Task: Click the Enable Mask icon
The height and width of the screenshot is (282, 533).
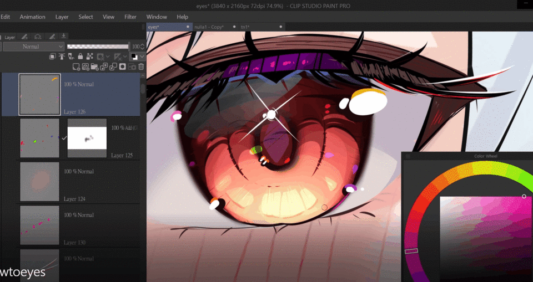Action: pyautogui.click(x=100, y=57)
